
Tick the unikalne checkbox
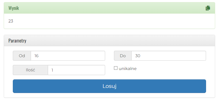116,68
